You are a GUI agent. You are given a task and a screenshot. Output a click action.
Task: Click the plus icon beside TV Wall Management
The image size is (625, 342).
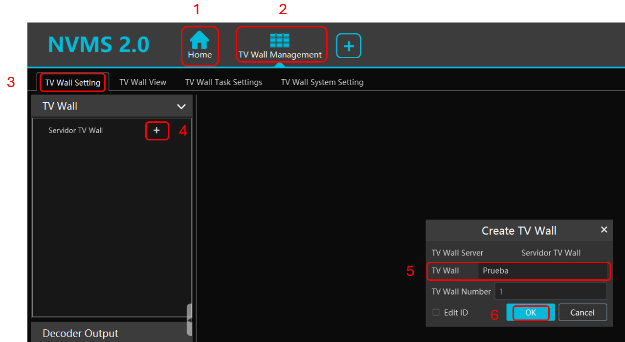click(348, 46)
